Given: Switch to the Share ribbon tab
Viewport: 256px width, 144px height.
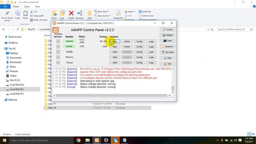Looking at the screenshot, I should pos(27,6).
